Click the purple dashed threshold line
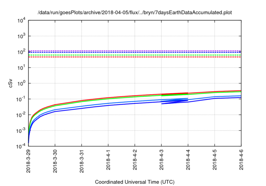 tap(135, 51)
